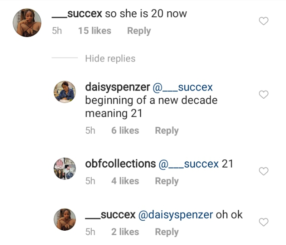Open obfcollections' profile picture
This screenshot has width=286, height=245.
tap(64, 168)
